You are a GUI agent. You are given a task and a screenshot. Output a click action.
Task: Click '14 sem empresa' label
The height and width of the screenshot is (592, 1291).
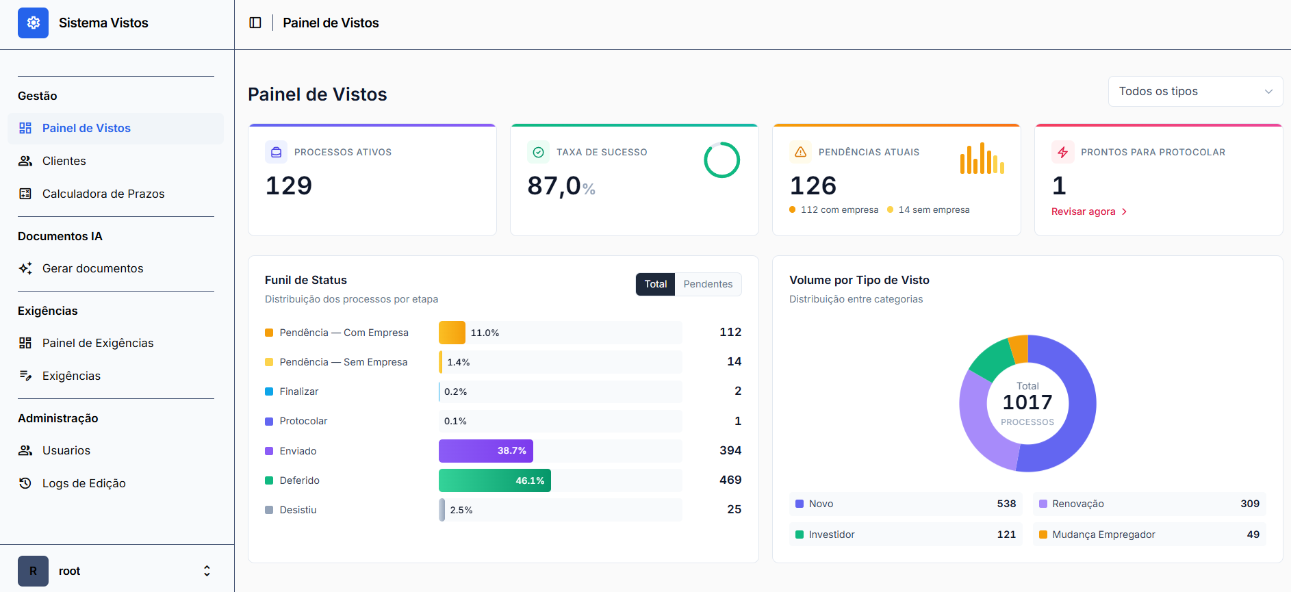pos(934,209)
